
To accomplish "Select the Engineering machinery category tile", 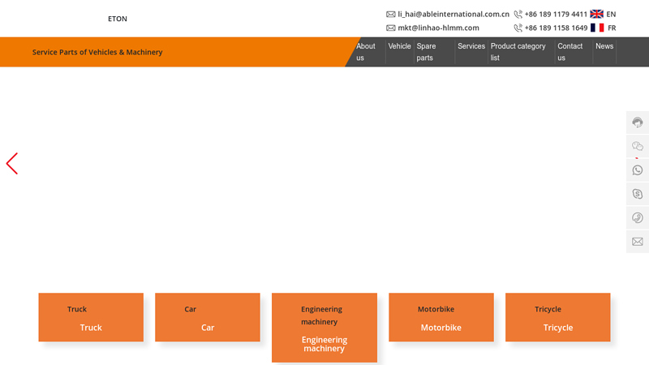I will point(324,327).
